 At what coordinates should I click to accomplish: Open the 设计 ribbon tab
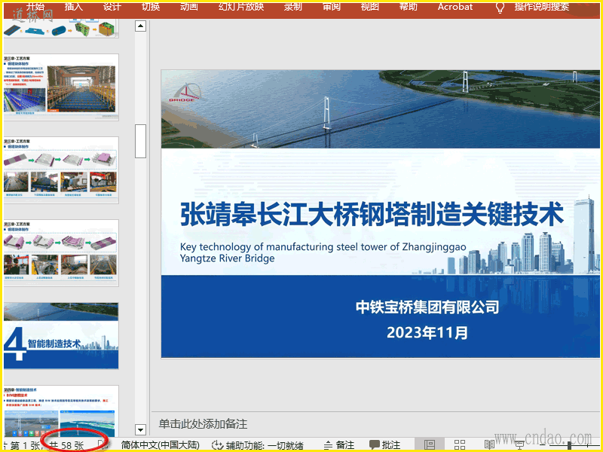coord(112,7)
